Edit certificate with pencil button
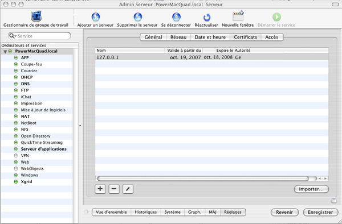This screenshot has width=342, height=224. tap(128, 189)
